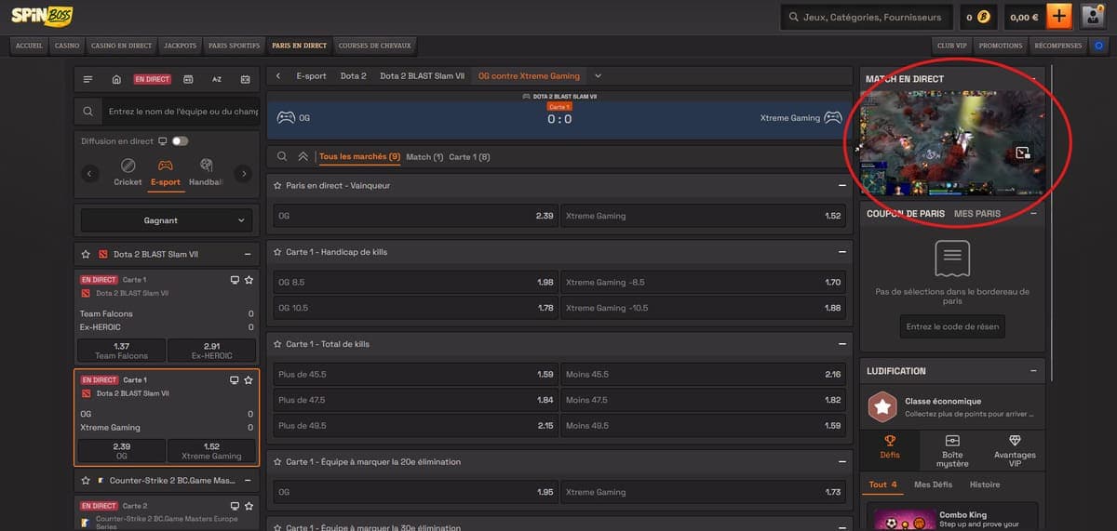Collapse the Coupon de Paris panel

(x=1033, y=214)
